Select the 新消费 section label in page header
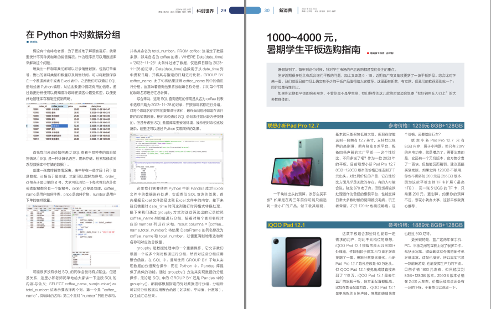This screenshot has width=491, height=309. (285, 11)
